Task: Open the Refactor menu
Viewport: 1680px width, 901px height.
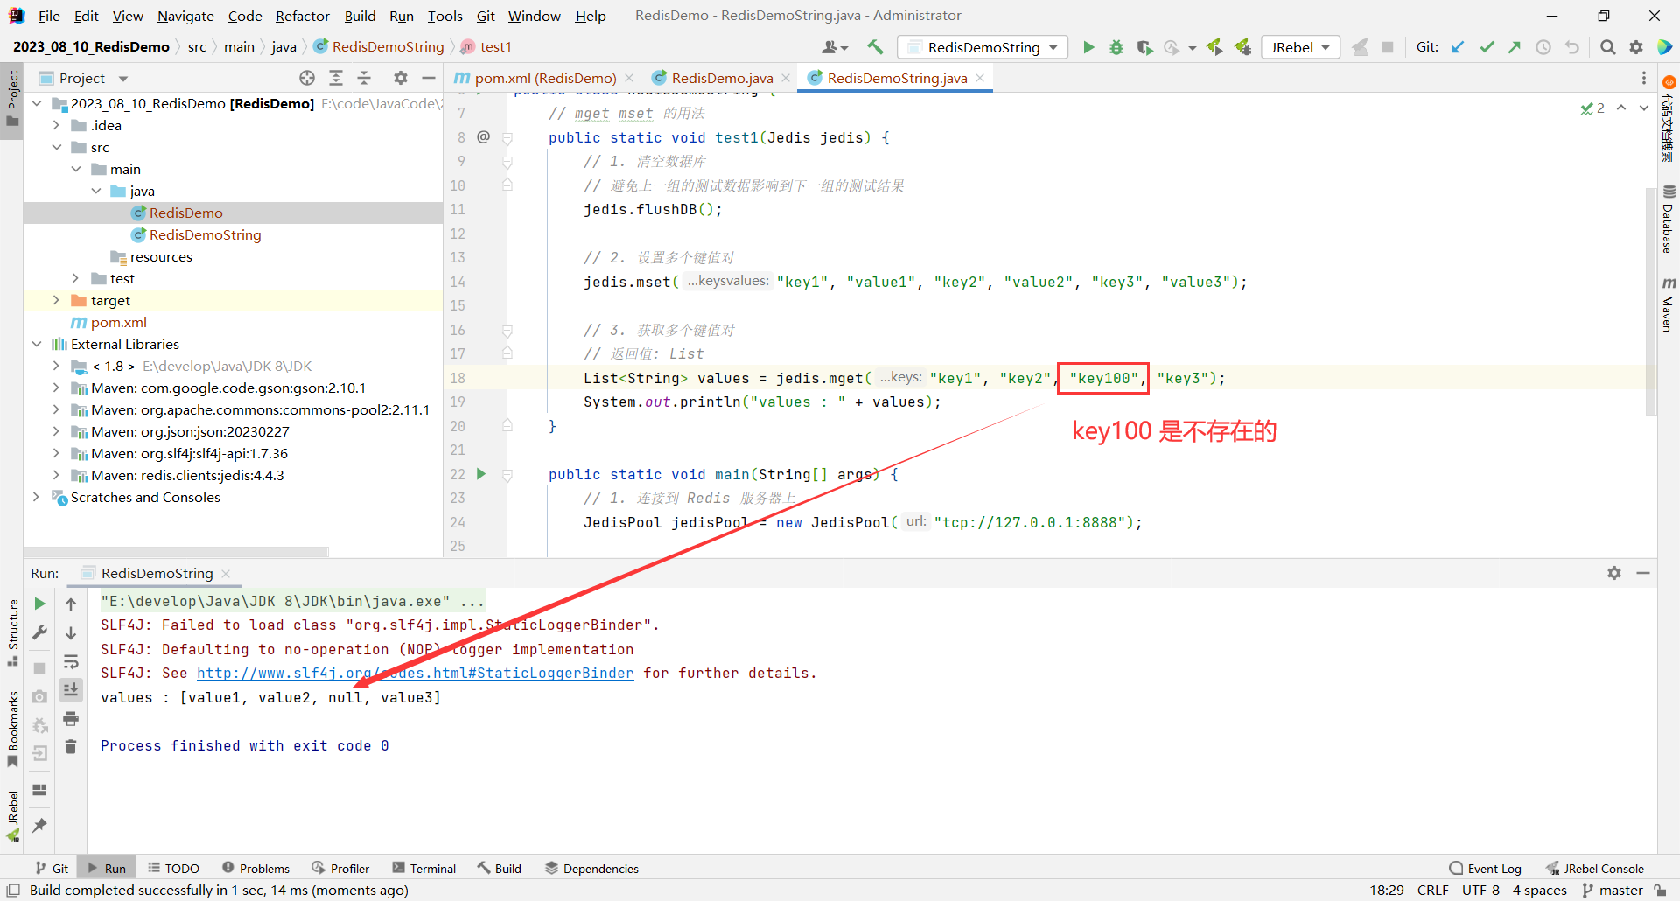Action: 302,16
